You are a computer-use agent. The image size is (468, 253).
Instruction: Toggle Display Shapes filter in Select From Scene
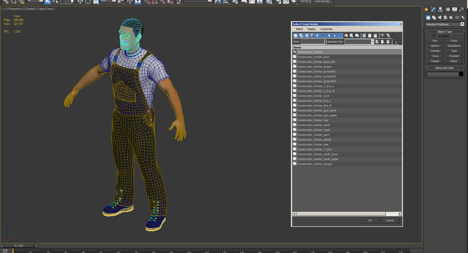[x=301, y=35]
